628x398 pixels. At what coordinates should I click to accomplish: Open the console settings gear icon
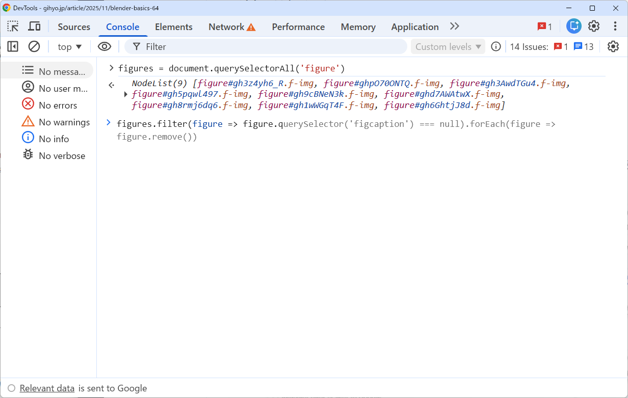pos(613,46)
